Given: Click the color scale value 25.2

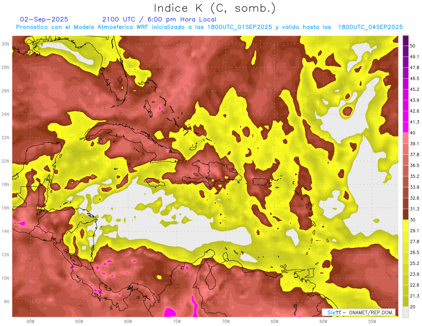Looking at the screenshot, I should coord(414,263).
